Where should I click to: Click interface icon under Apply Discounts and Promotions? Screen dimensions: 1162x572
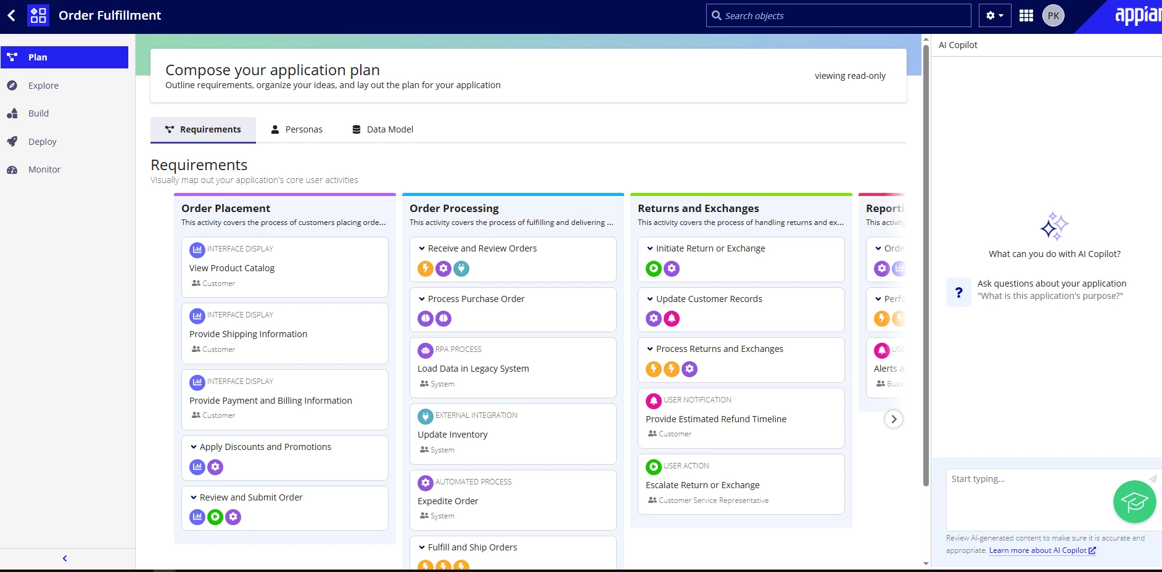click(197, 467)
